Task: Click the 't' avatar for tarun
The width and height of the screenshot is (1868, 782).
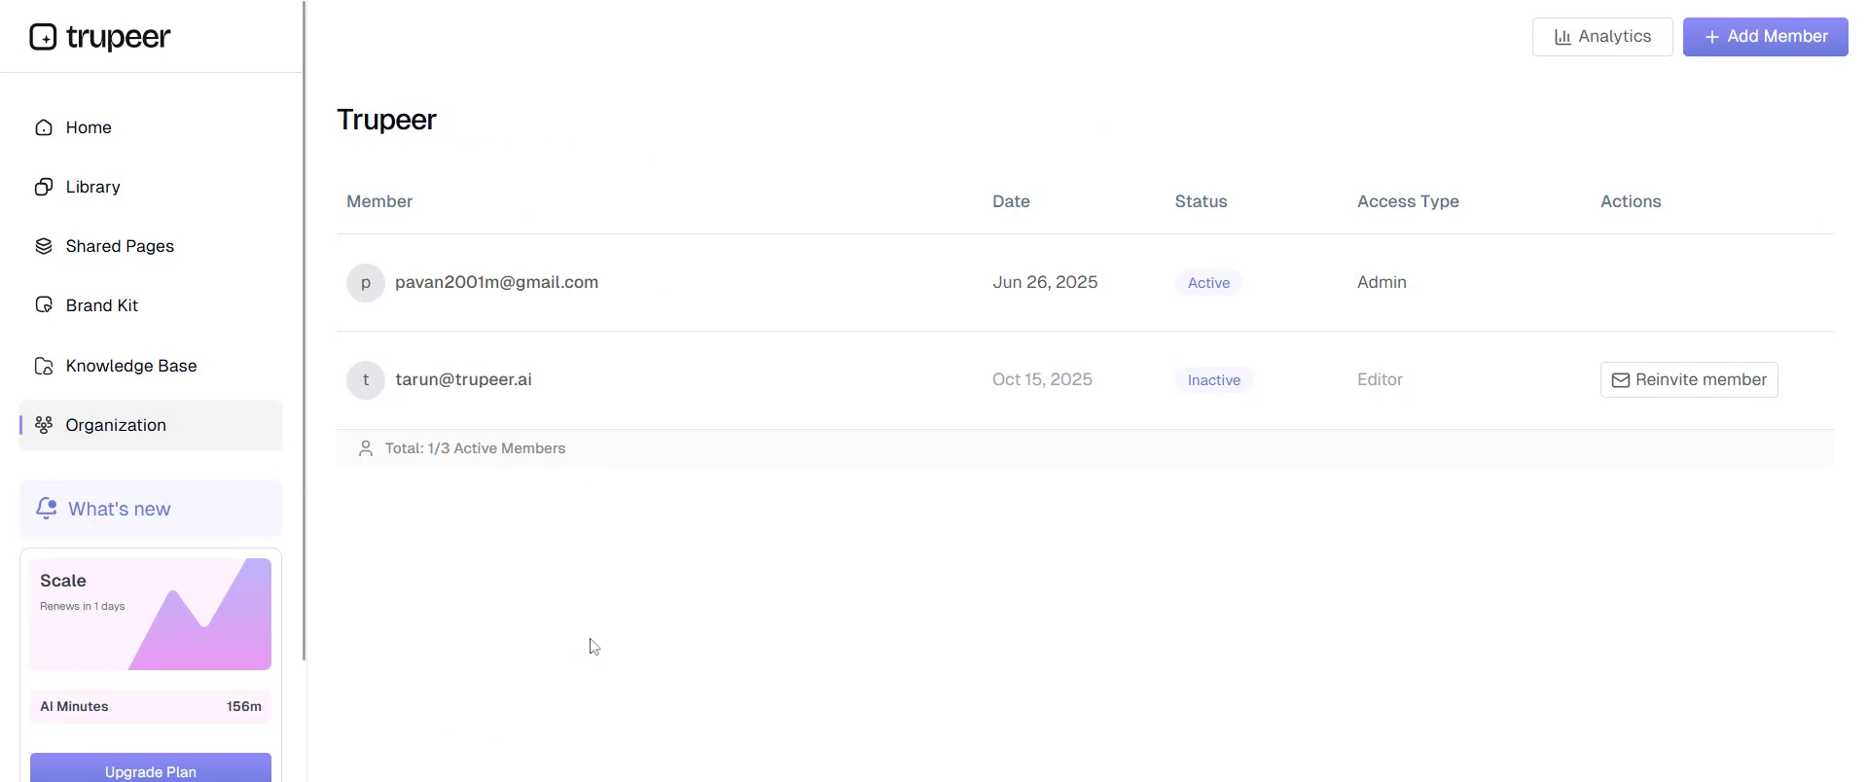Action: tap(366, 380)
